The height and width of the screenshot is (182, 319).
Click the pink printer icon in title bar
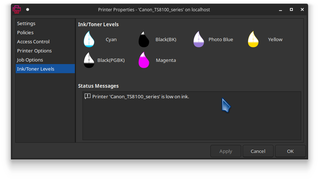pyautogui.click(x=17, y=9)
